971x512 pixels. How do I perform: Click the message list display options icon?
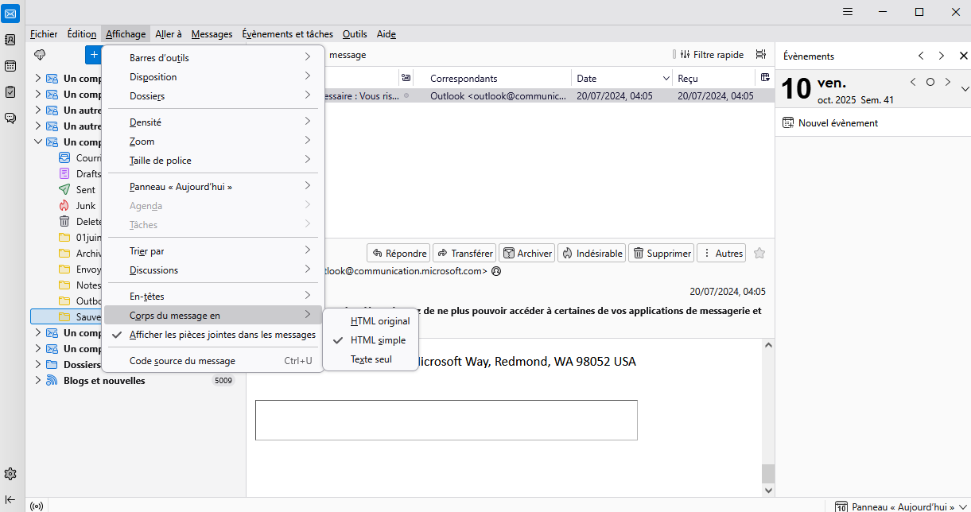coord(760,55)
